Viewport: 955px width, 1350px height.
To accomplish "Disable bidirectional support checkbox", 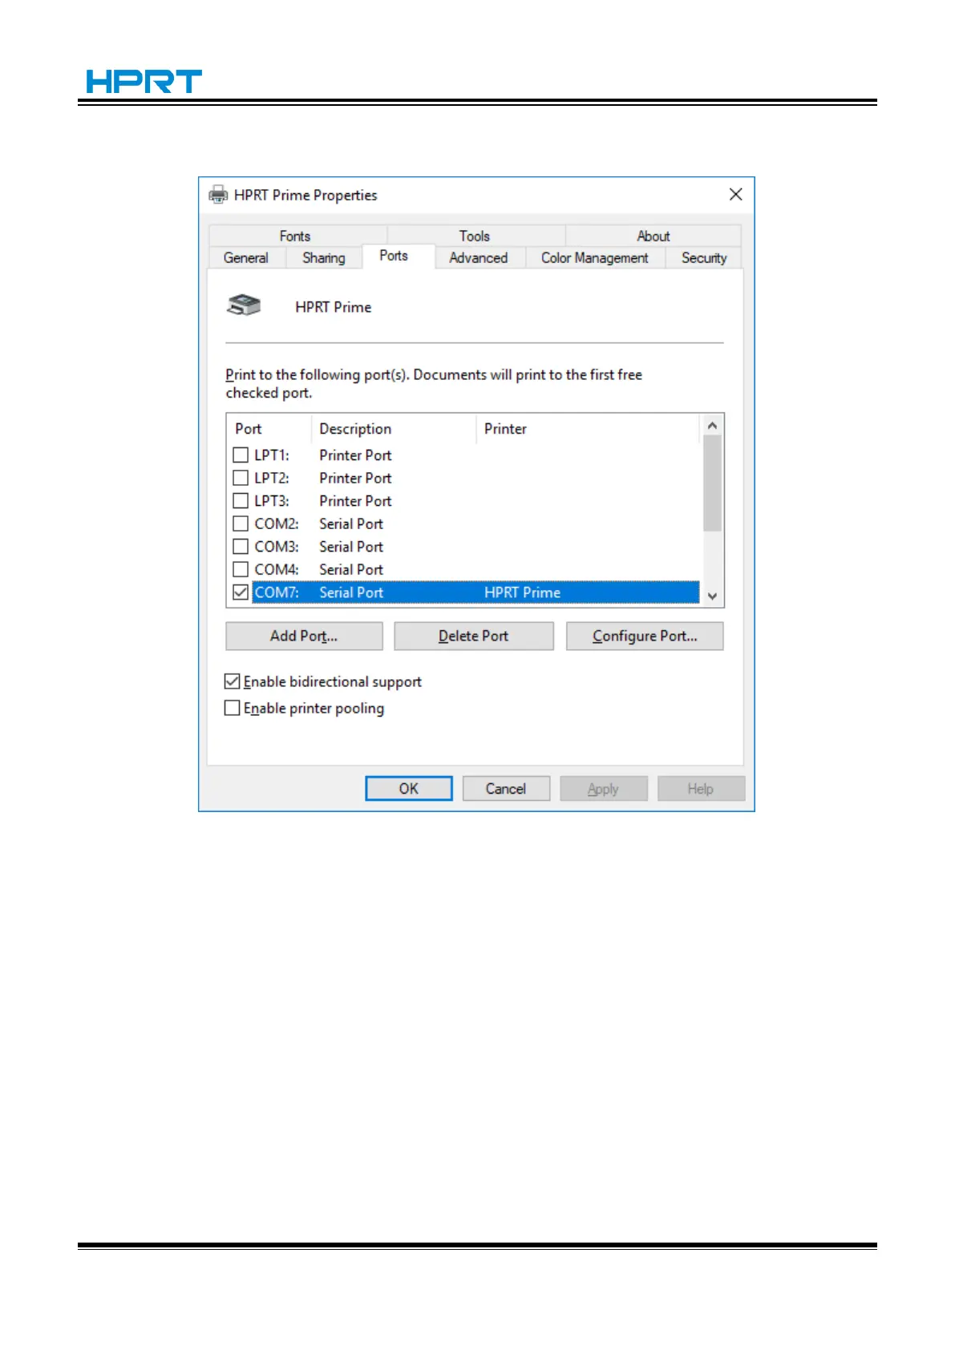I will coord(233,681).
